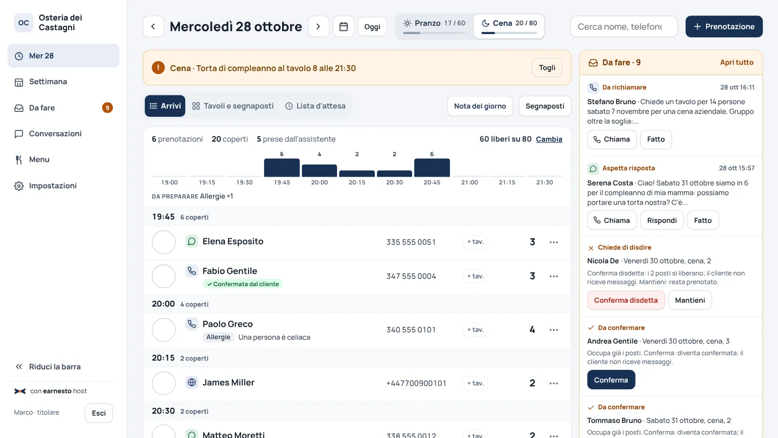Image resolution: width=778 pixels, height=438 pixels.
Task: Assign table to Fabio Gentile with + tav.
Action: pyautogui.click(x=476, y=276)
